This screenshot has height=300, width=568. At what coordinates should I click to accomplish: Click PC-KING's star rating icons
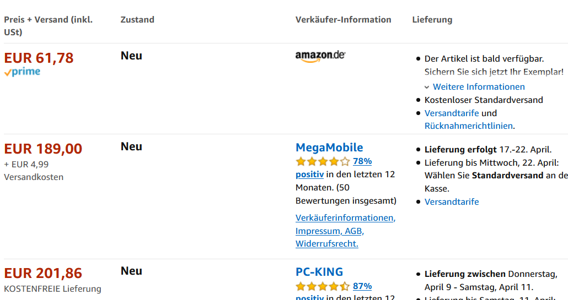tap(323, 286)
